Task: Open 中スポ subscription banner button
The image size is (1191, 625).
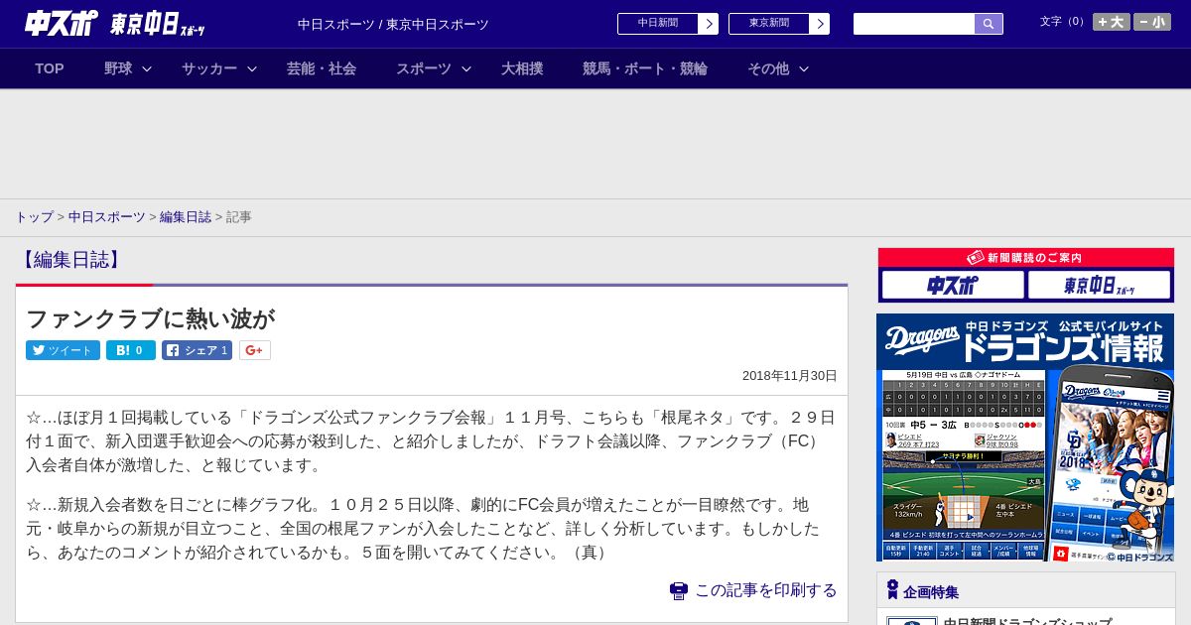Action: tap(953, 285)
